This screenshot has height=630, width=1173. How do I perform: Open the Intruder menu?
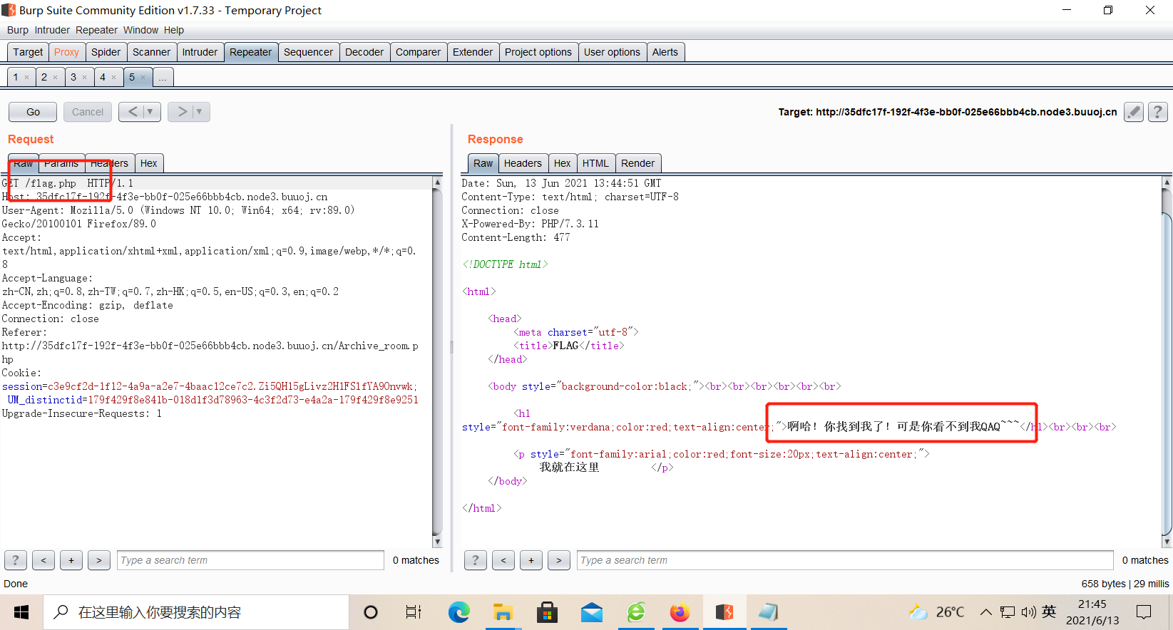(x=52, y=30)
